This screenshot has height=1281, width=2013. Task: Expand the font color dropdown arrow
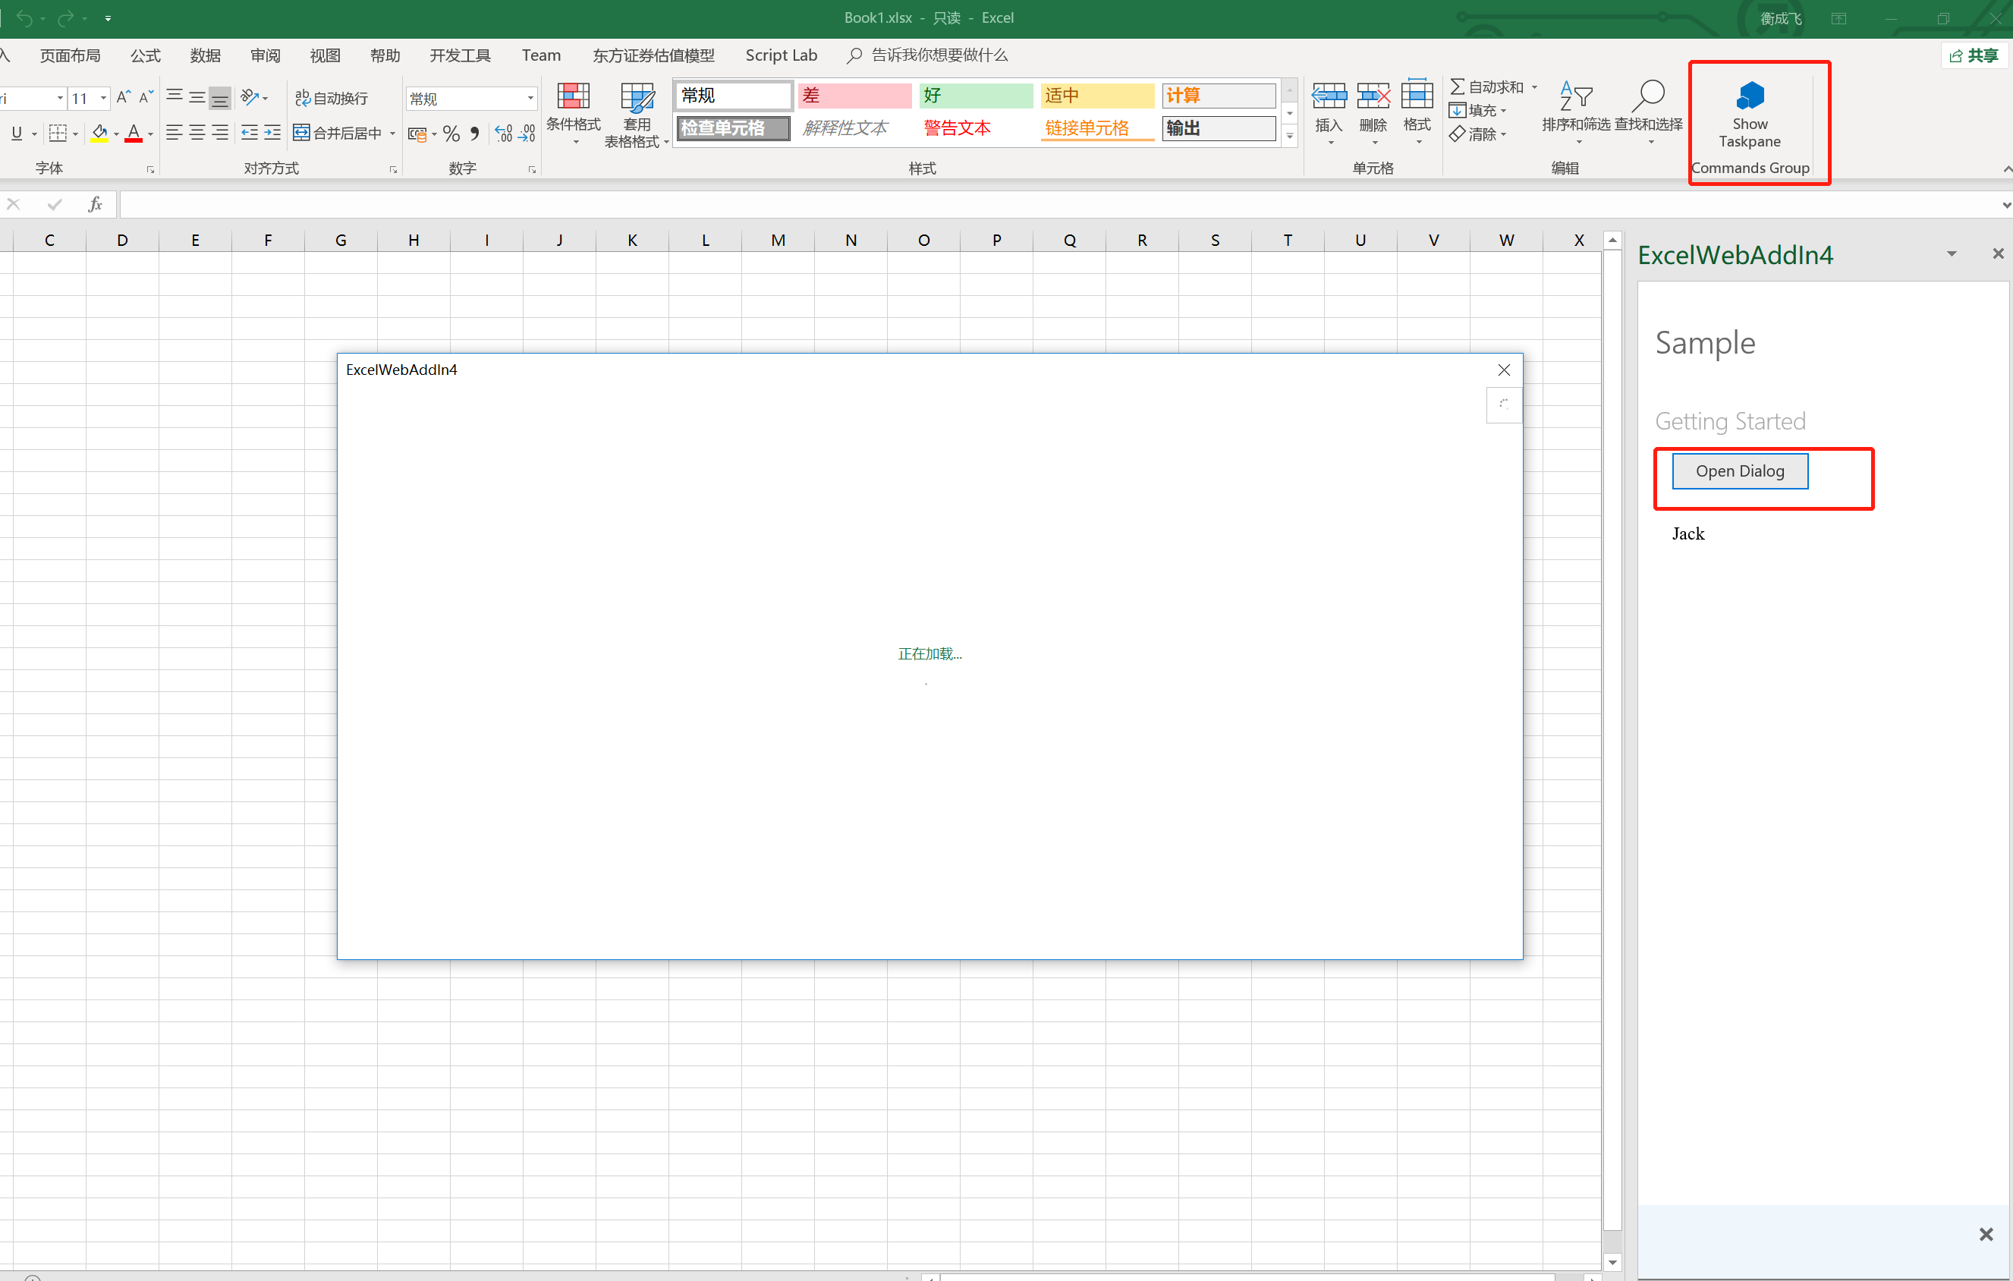(x=150, y=134)
